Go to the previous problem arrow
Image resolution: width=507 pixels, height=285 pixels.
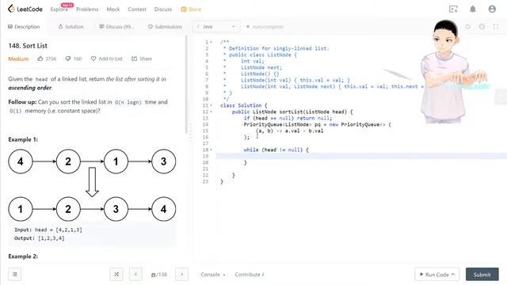135,275
